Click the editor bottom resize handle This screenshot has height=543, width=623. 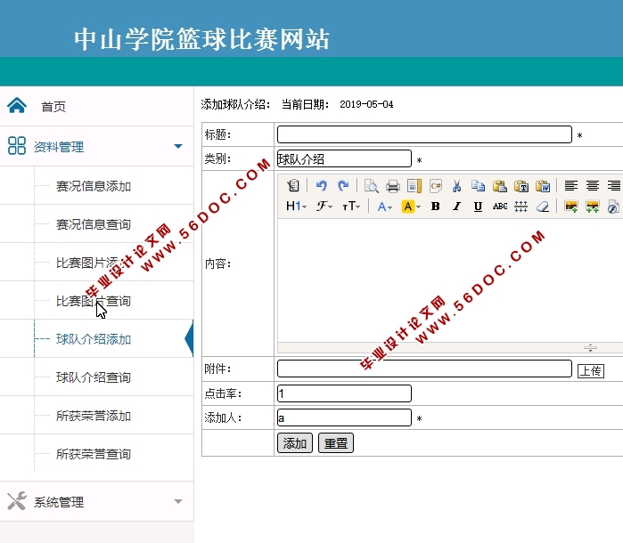click(x=590, y=348)
